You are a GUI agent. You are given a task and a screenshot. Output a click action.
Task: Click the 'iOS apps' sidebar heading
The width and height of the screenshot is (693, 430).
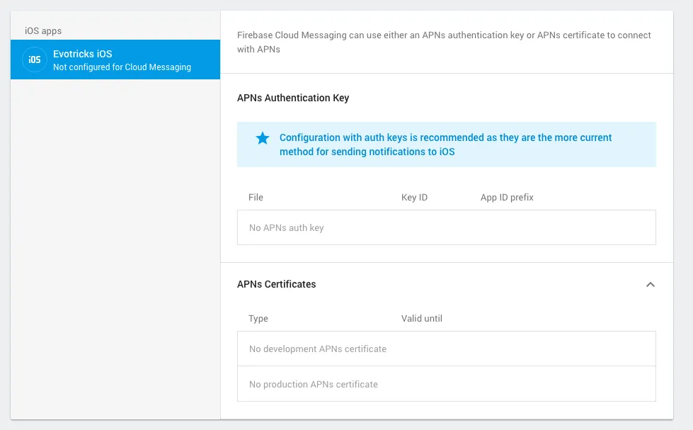(43, 31)
